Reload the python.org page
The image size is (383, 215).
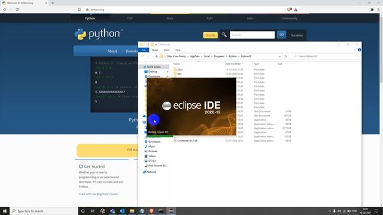click(17, 10)
